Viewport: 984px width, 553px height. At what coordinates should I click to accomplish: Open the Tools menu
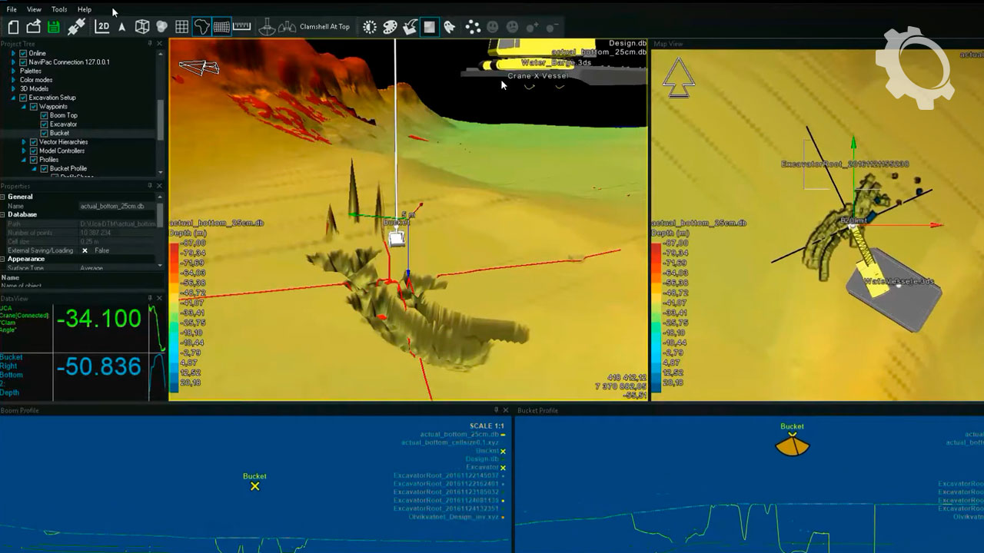click(59, 9)
